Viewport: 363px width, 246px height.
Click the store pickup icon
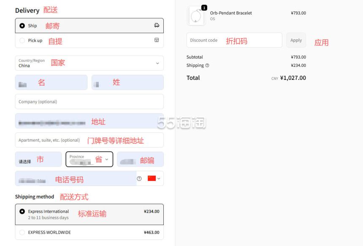pyautogui.click(x=157, y=41)
